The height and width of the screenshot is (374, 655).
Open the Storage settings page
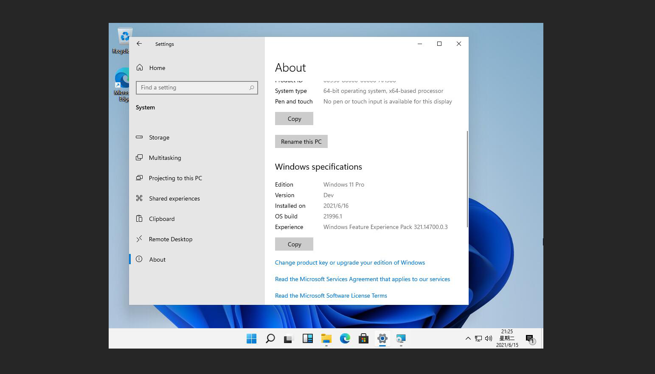pyautogui.click(x=197, y=137)
